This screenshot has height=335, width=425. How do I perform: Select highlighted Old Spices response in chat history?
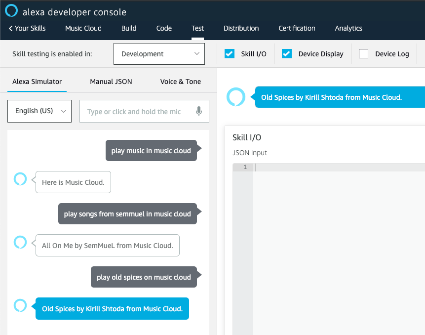pos(112,309)
